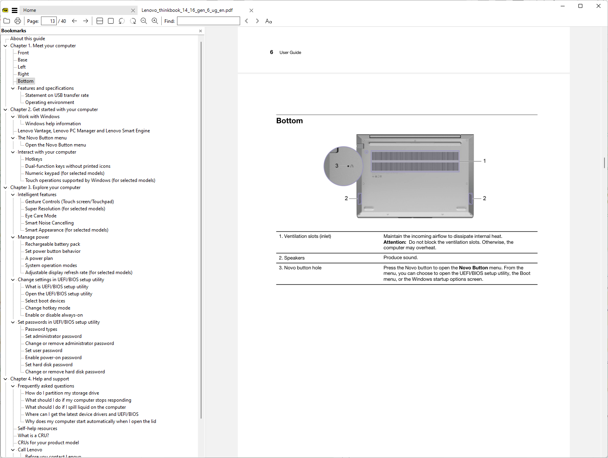
Task: Select fit single page icon
Action: (x=111, y=21)
